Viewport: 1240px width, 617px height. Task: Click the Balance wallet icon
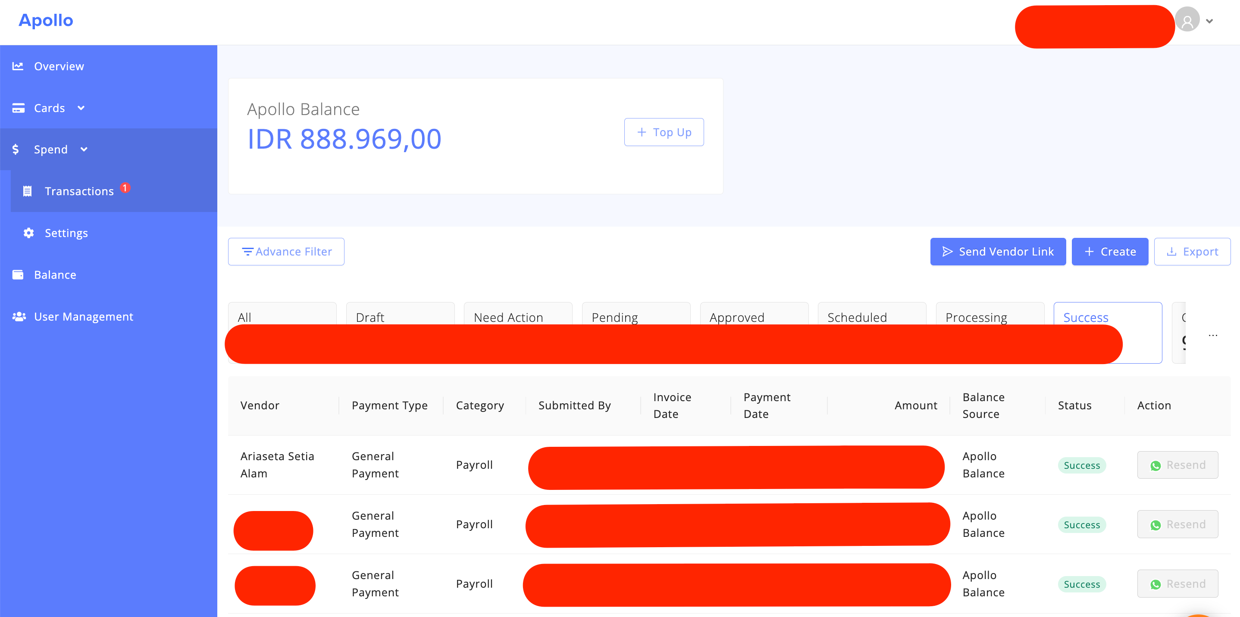click(x=18, y=274)
